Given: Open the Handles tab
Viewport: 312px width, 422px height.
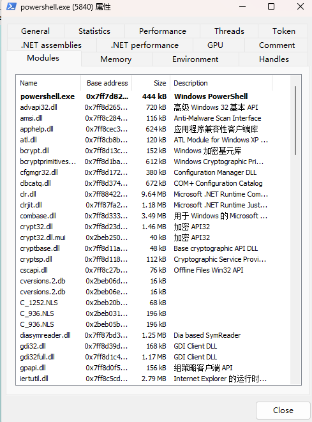Looking at the screenshot, I should point(274,59).
